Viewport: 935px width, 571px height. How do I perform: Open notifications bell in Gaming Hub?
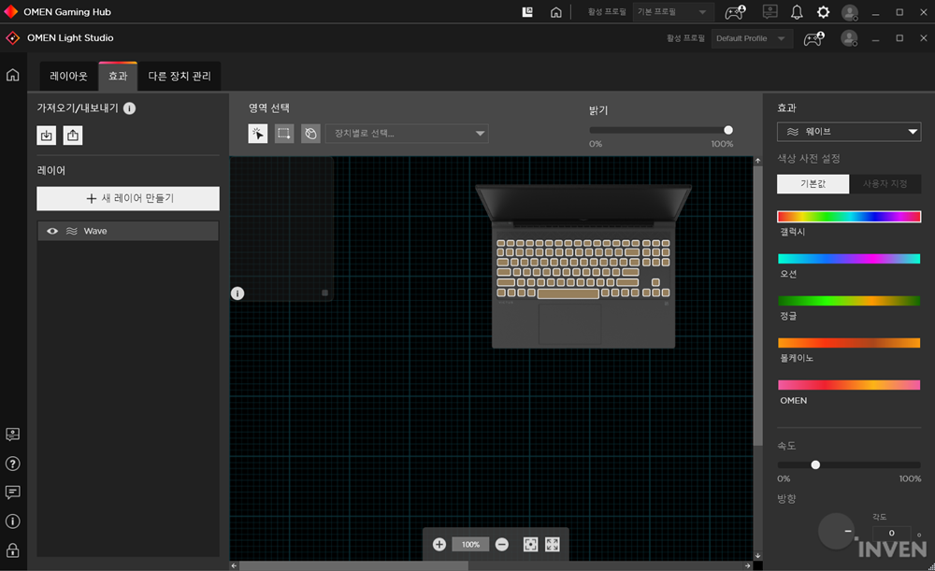[797, 12]
